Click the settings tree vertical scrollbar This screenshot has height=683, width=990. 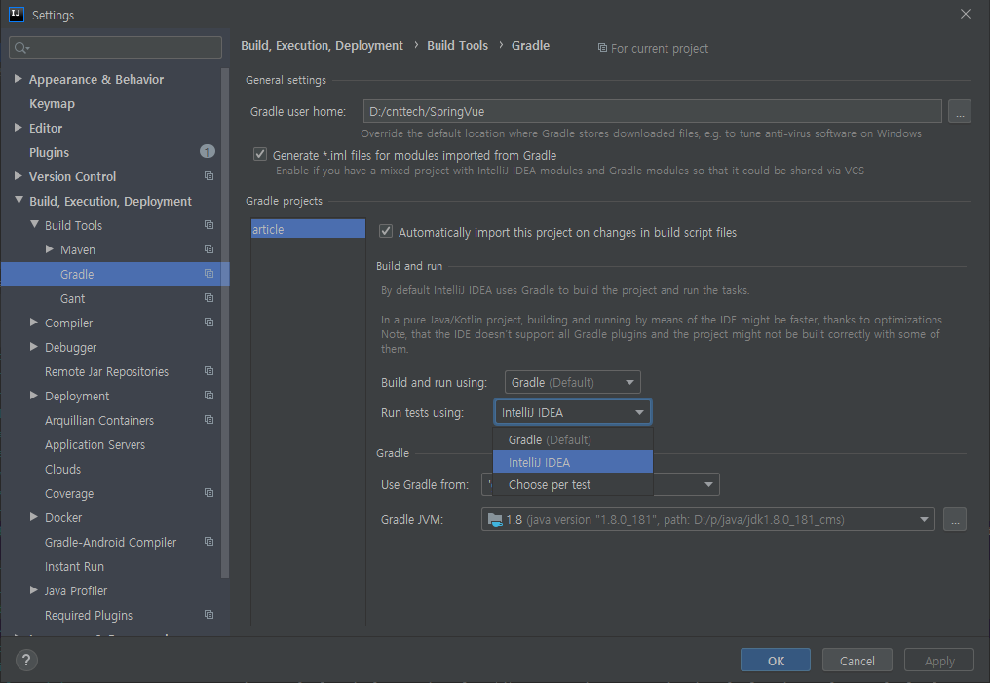click(225, 322)
